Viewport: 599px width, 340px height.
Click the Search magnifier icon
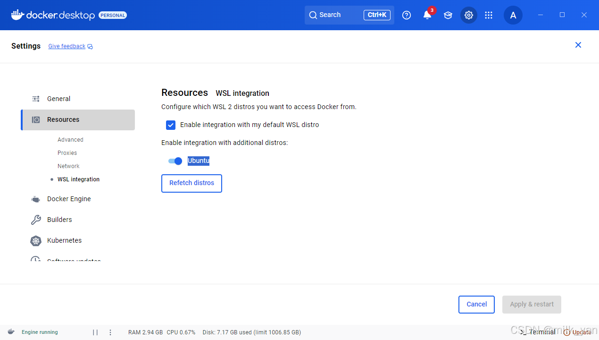click(x=313, y=15)
